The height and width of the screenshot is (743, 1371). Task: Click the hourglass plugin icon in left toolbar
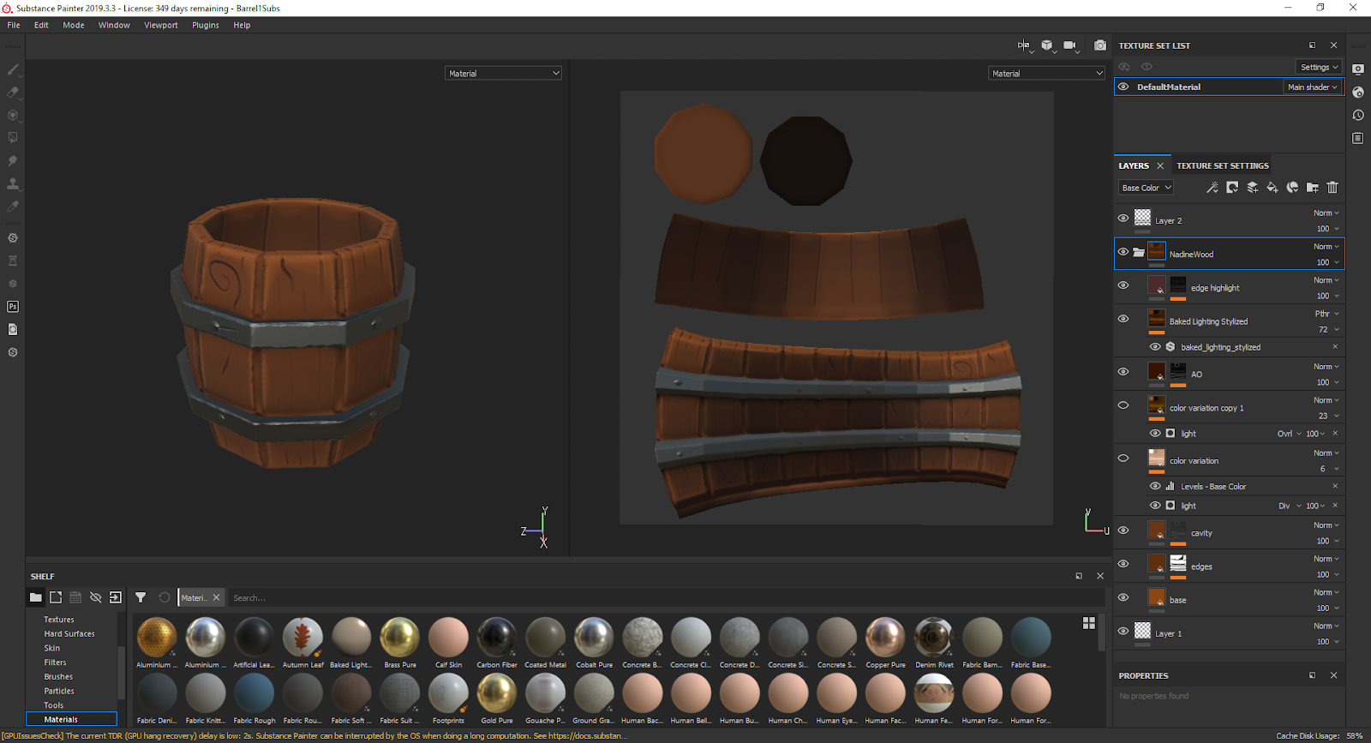[13, 261]
